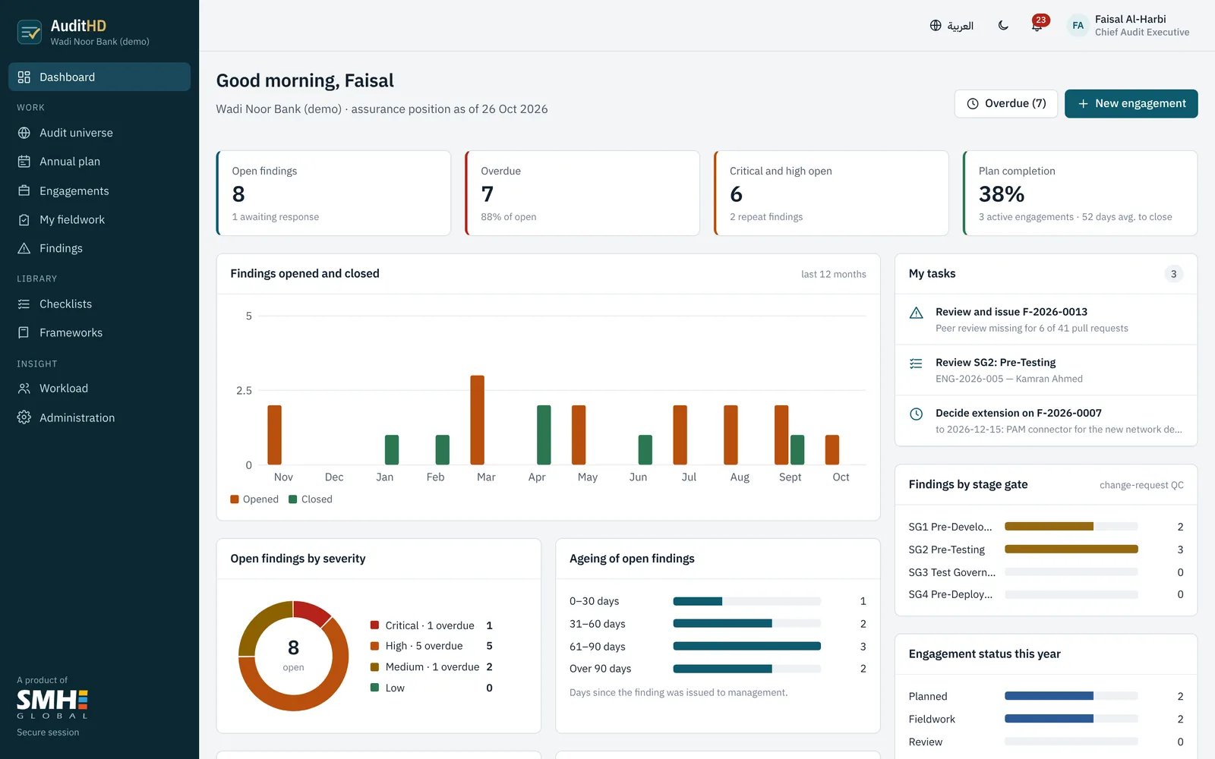
Task: Click the My fieldwork clipboard icon
Action: pyautogui.click(x=24, y=219)
